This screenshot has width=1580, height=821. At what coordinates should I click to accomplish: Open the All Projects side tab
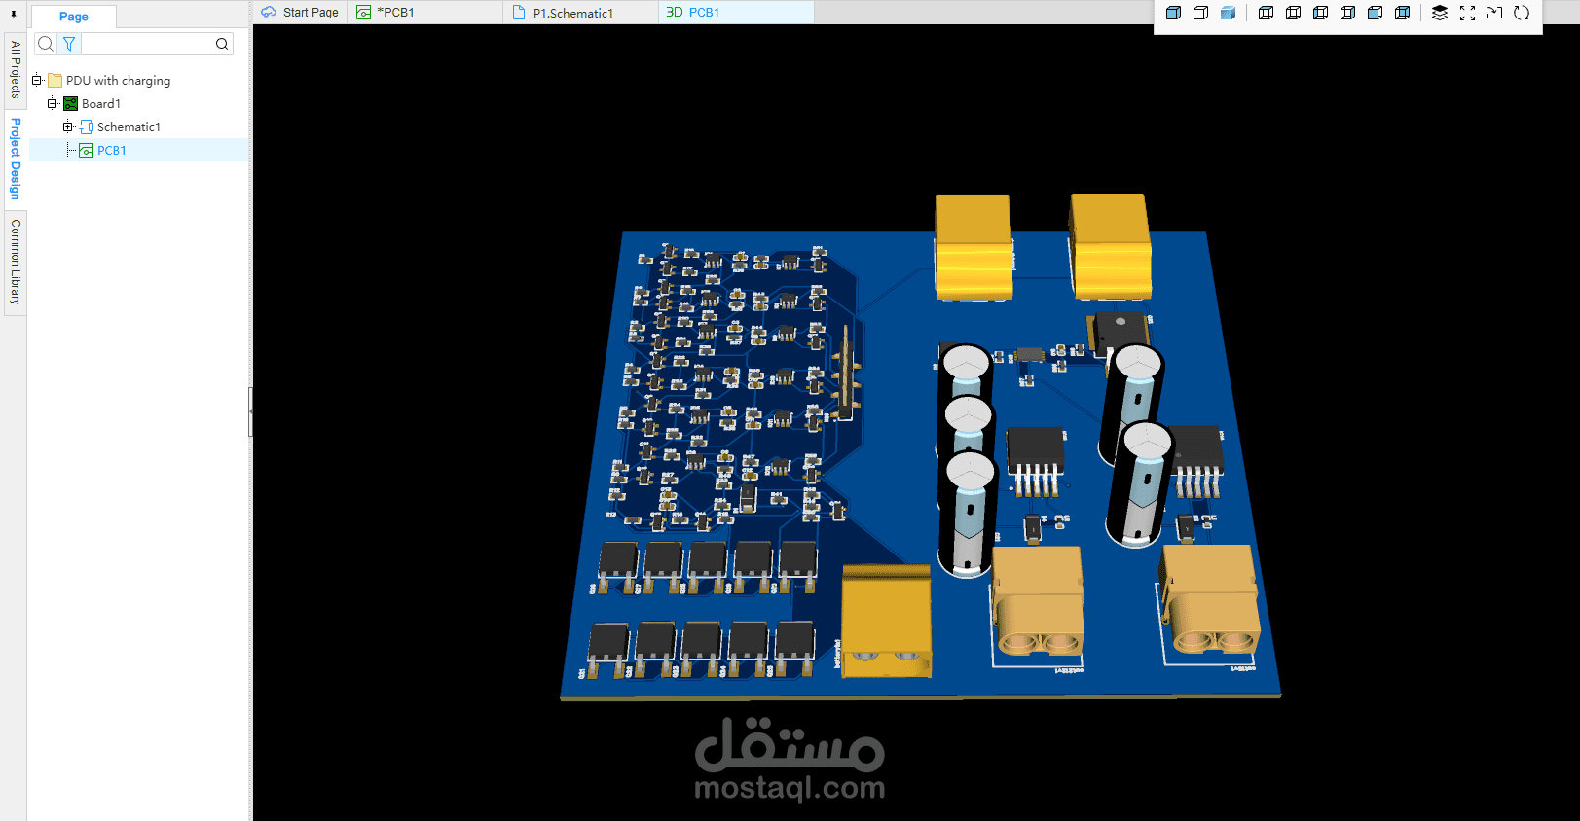click(15, 69)
